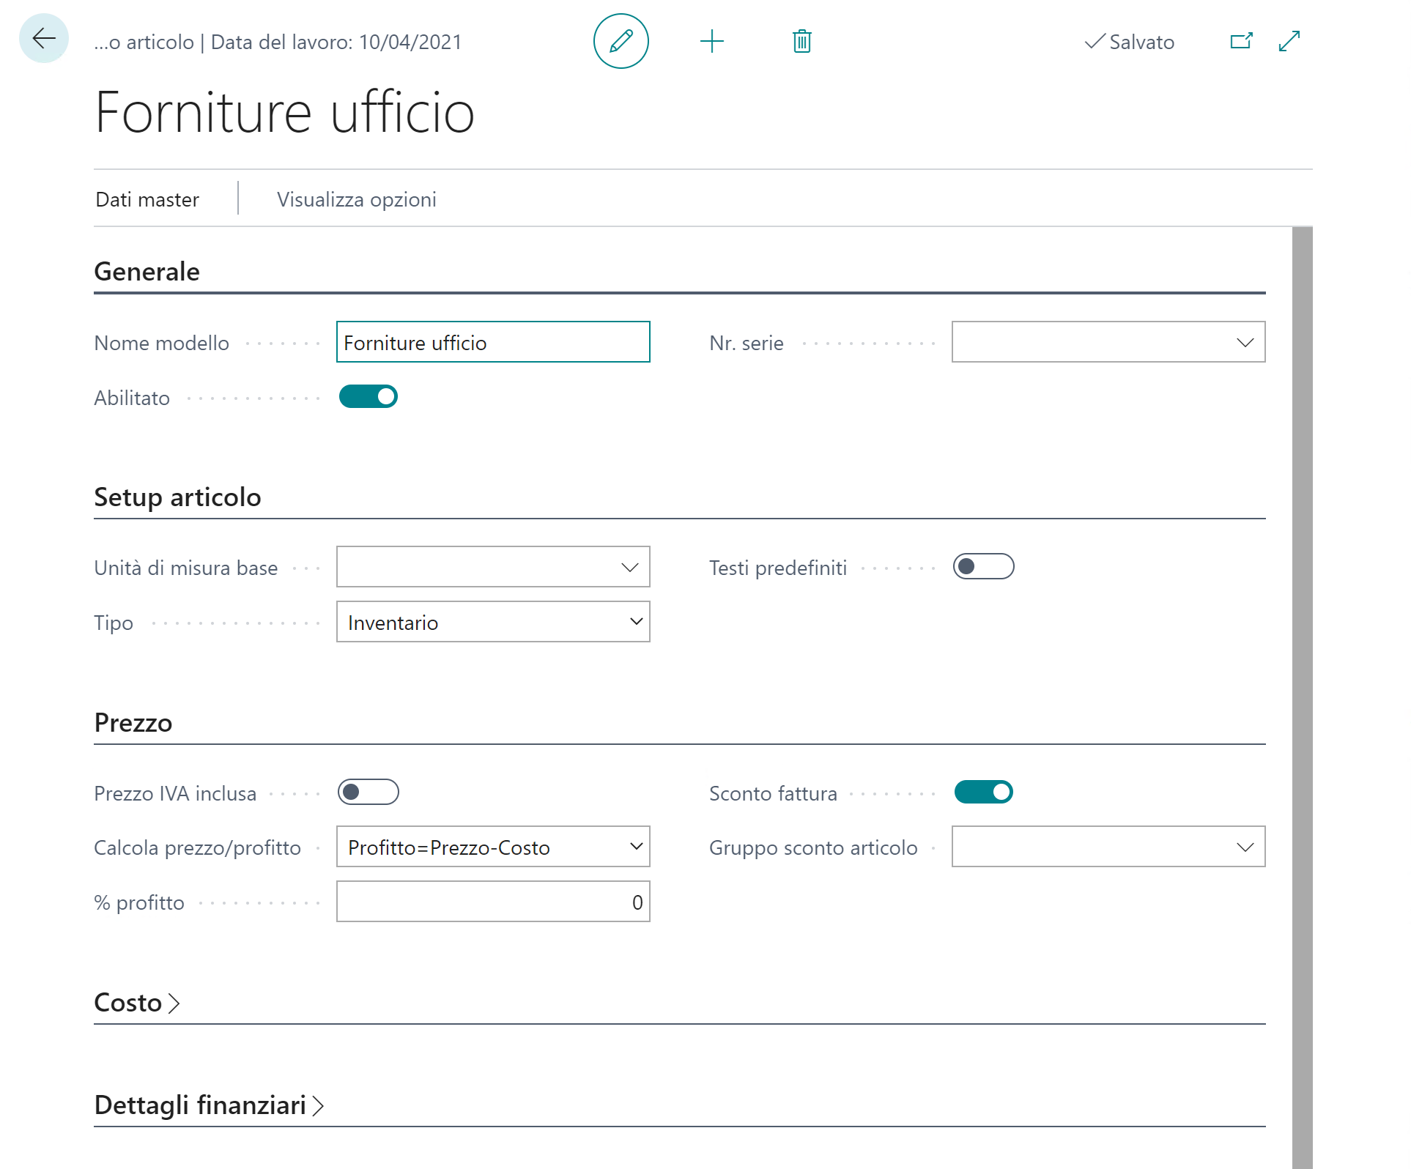Open the Dati master menu
Screen dimensions: 1411x1169
point(147,199)
